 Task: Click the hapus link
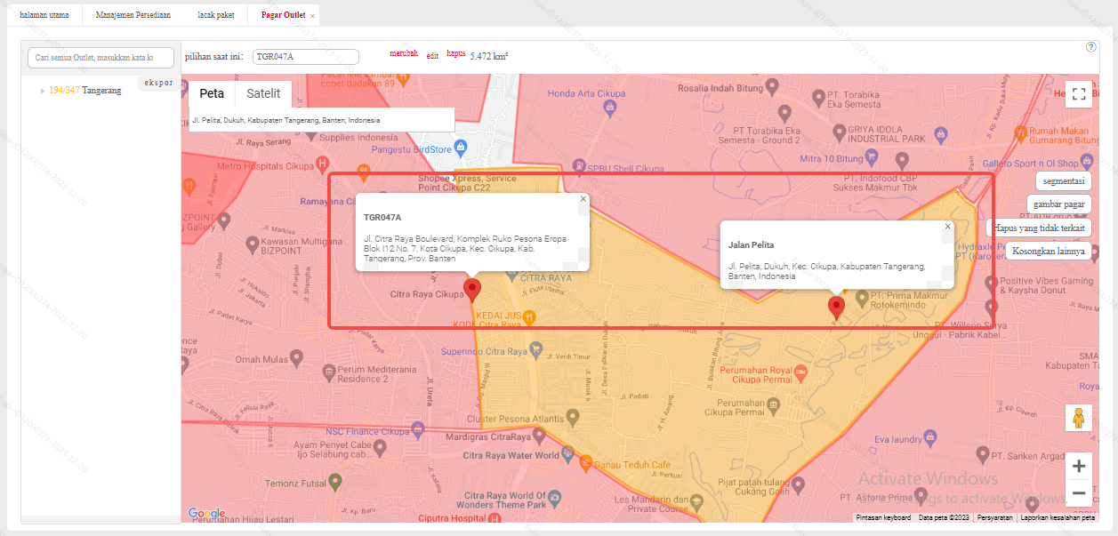tap(455, 53)
